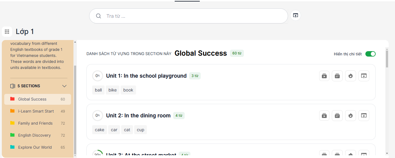Click the export window icon for Unit 2
The height and width of the screenshot is (158, 395).
364,116
